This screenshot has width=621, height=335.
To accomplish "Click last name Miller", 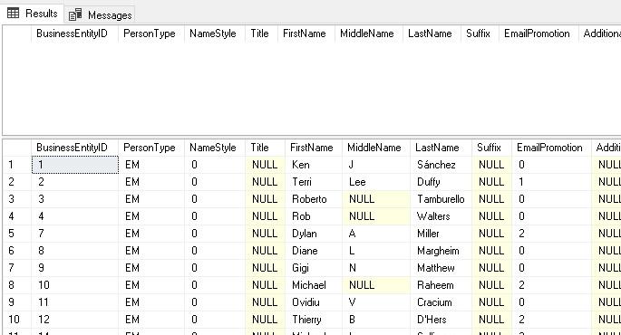I will pos(428,234).
